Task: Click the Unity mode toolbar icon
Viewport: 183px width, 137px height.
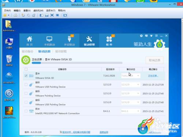Action: (57, 15)
